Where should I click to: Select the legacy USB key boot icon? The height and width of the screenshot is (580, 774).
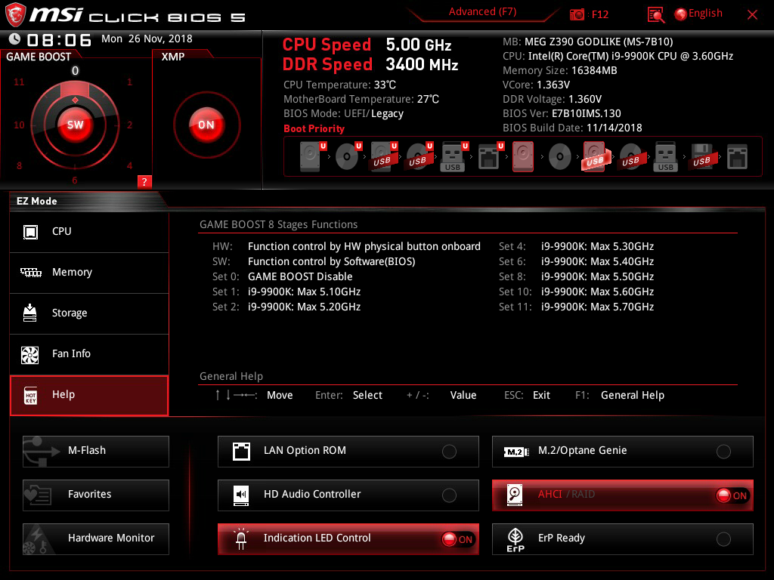point(665,157)
